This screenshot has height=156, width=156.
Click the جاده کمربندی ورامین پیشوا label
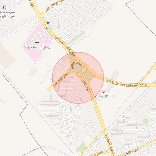pos(126,83)
